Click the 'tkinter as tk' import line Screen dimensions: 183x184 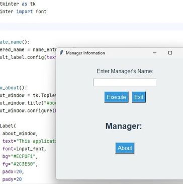pos(18,4)
